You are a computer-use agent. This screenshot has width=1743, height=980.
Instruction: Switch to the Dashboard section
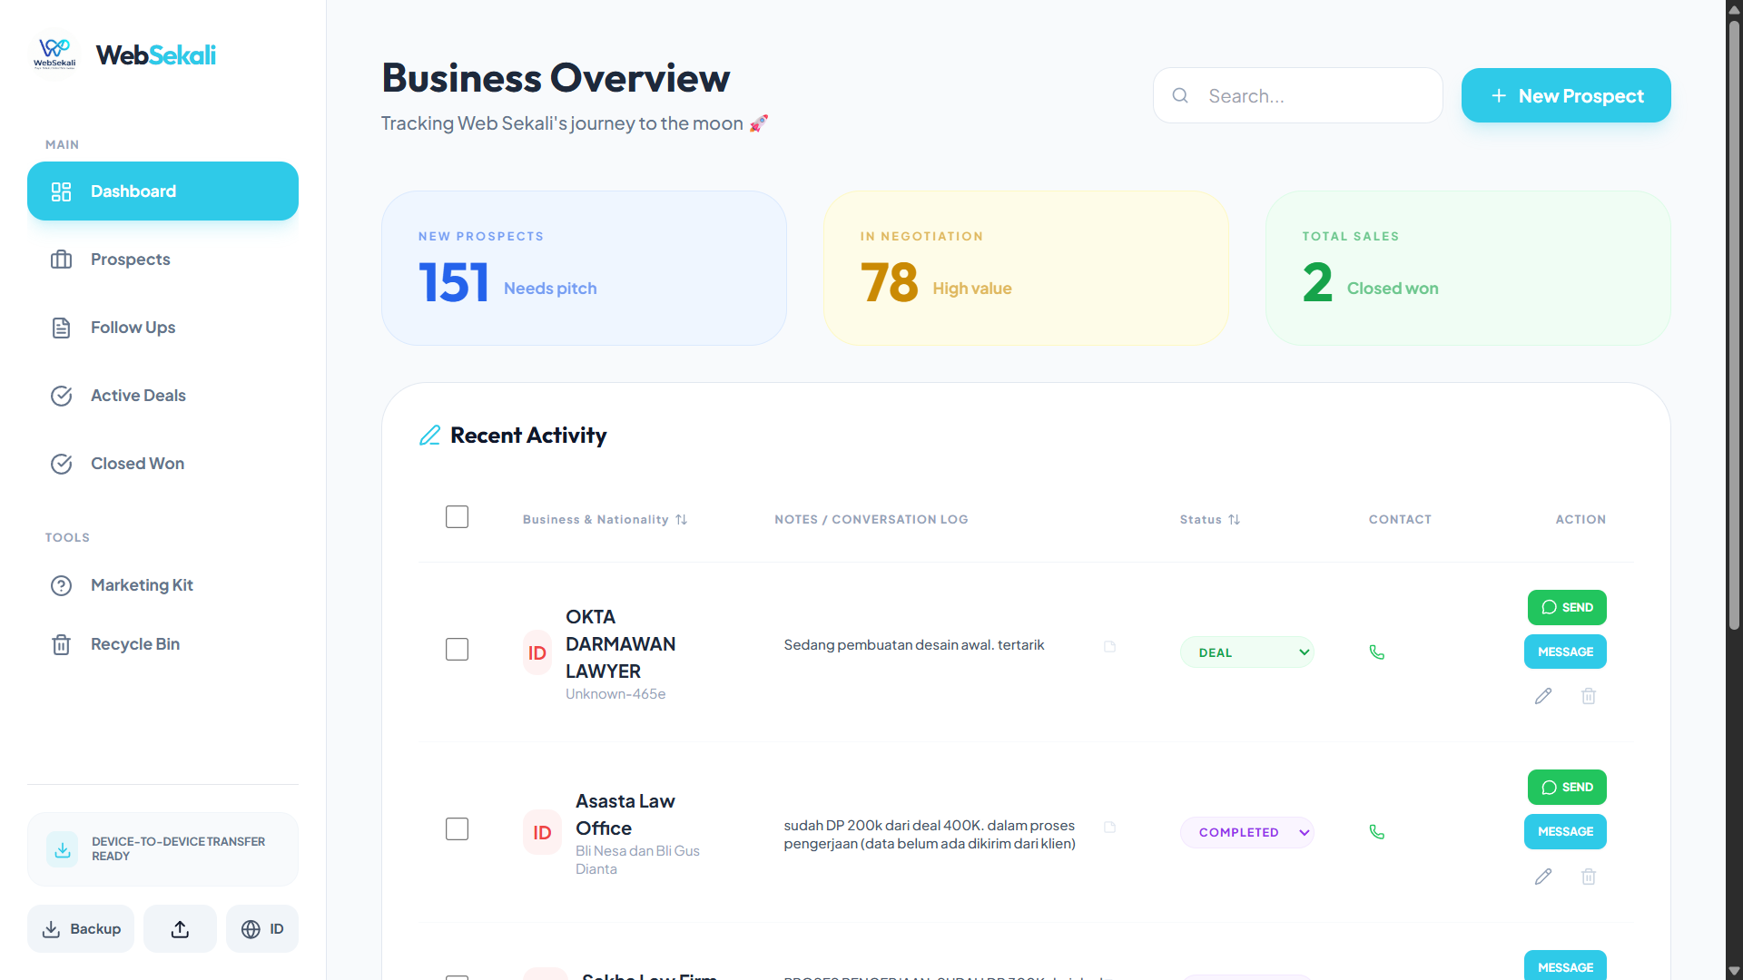[133, 191]
